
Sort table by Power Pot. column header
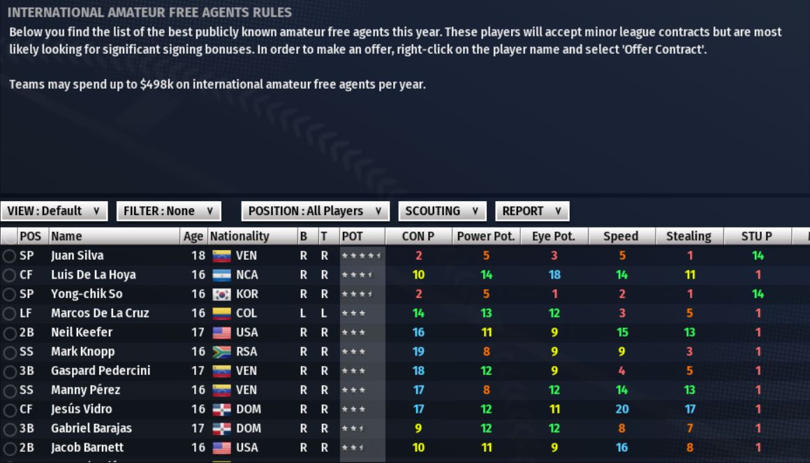coord(486,236)
